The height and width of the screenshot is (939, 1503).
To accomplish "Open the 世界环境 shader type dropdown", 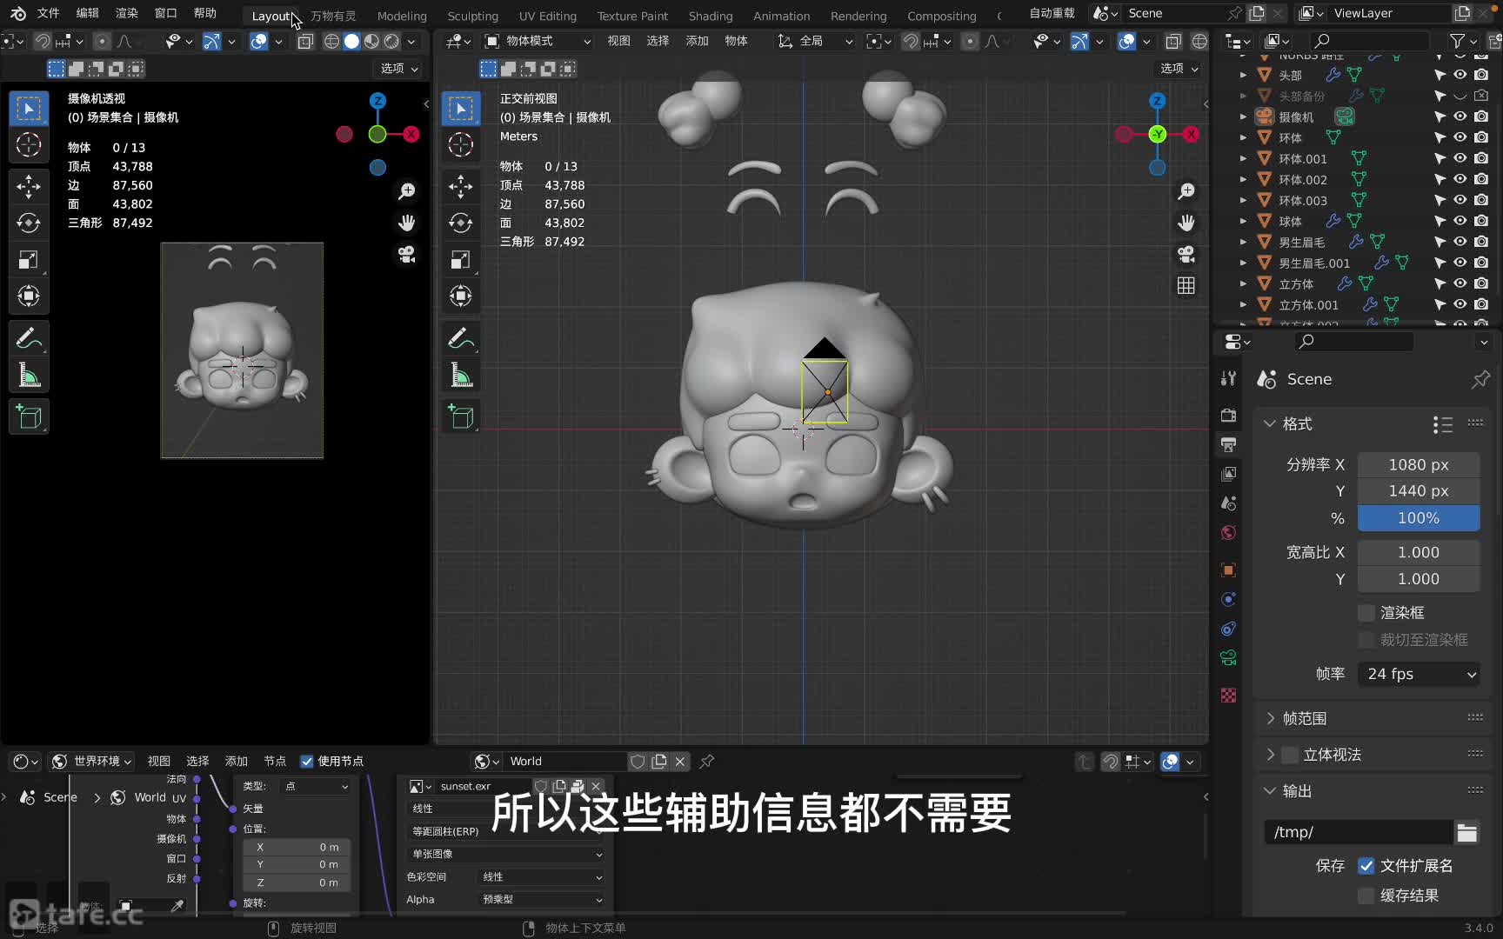I will click(x=91, y=762).
